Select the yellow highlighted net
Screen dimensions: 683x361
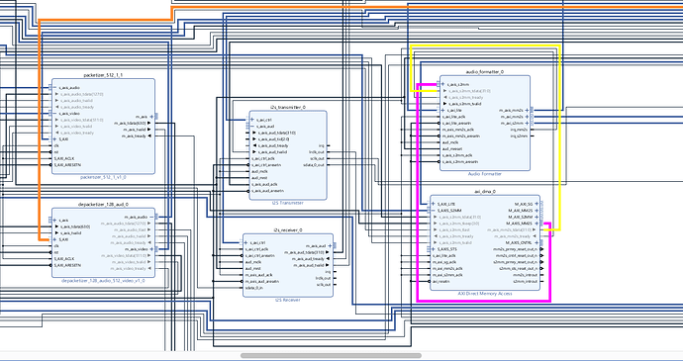[x=485, y=45]
